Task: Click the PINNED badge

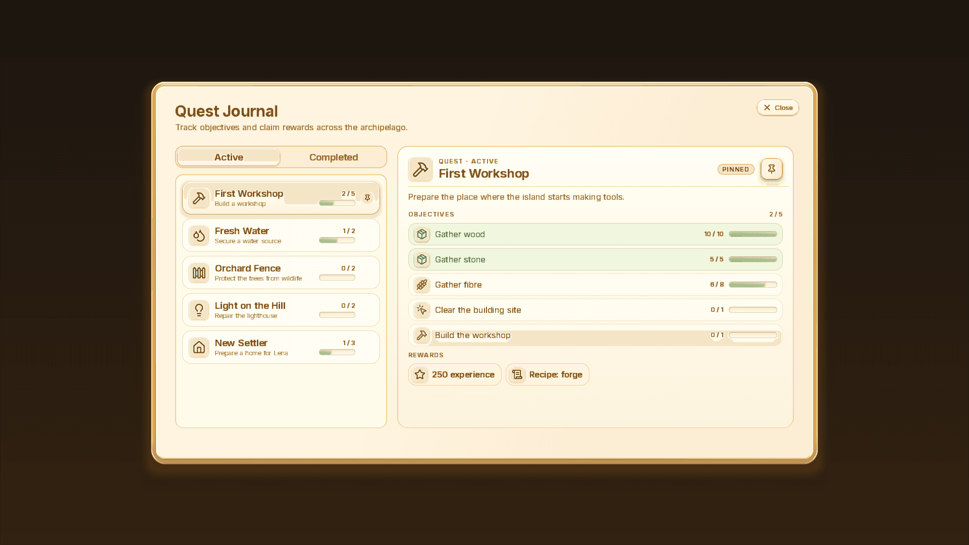Action: 736,170
